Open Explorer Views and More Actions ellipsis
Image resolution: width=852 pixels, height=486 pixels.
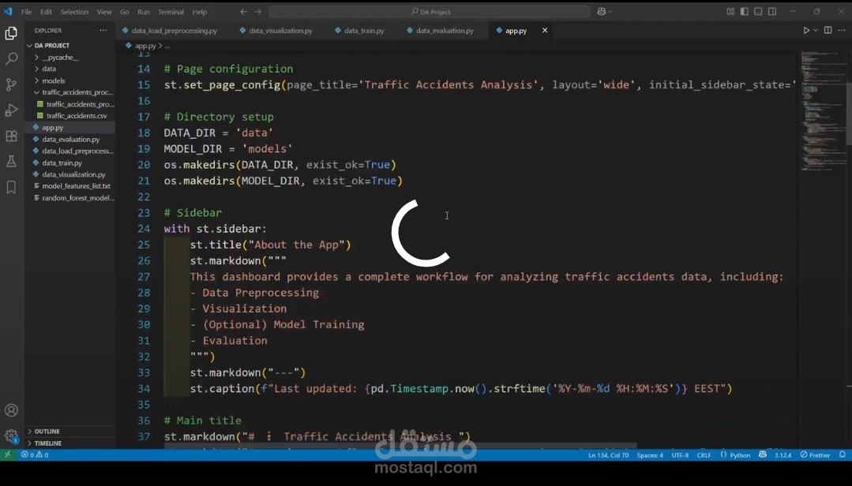(x=103, y=31)
